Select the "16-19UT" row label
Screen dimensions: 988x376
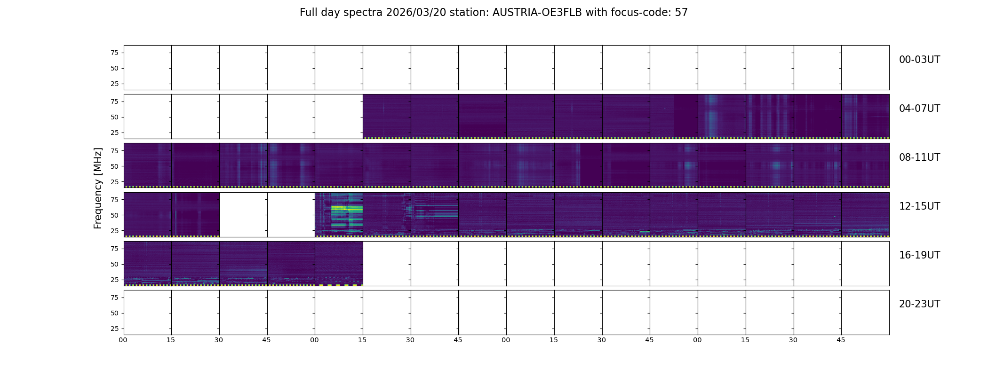919,255
